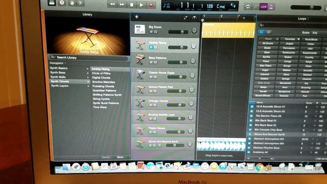This screenshot has width=327, height=184.
Task: Mute the Chicago Chords track
Action: [x=151, y=105]
